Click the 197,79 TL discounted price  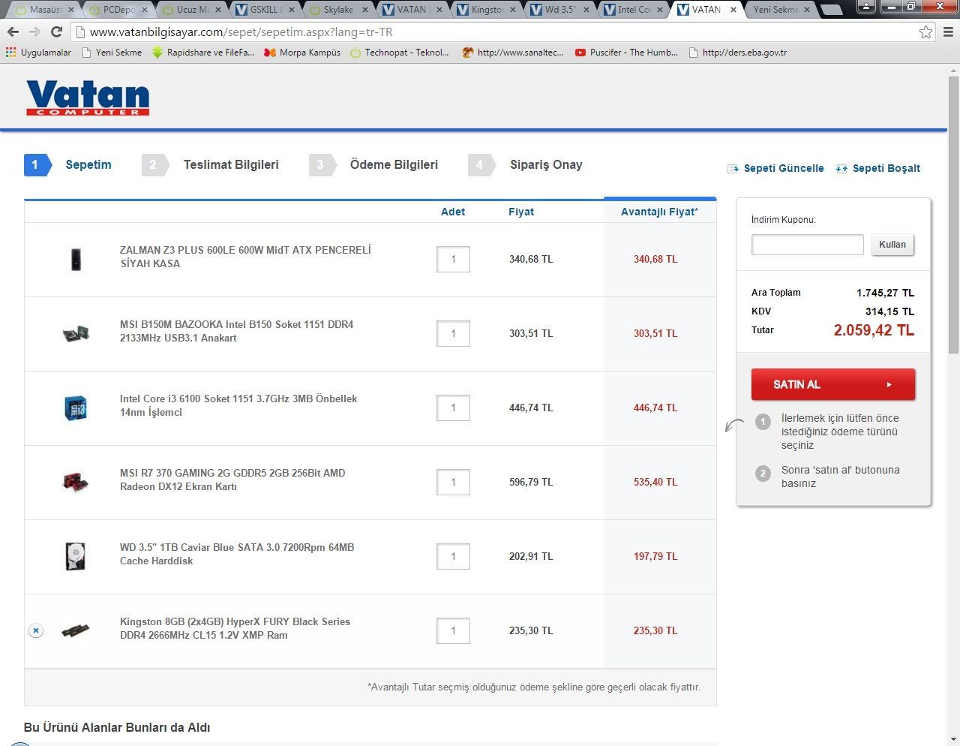tap(655, 556)
